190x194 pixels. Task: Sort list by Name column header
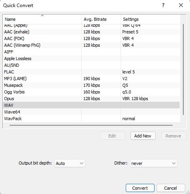click(42, 19)
